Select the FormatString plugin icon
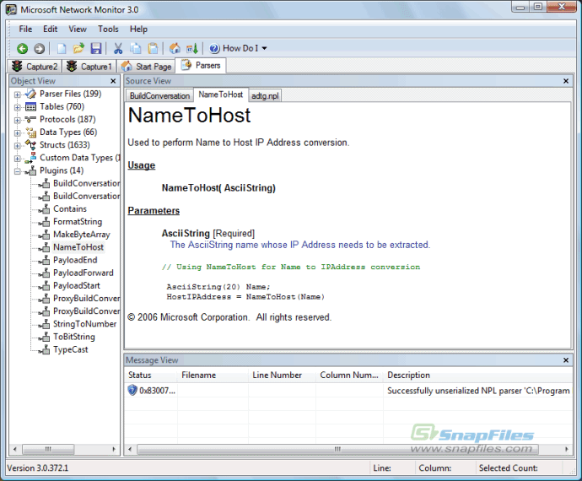The width and height of the screenshot is (582, 481). point(44,222)
